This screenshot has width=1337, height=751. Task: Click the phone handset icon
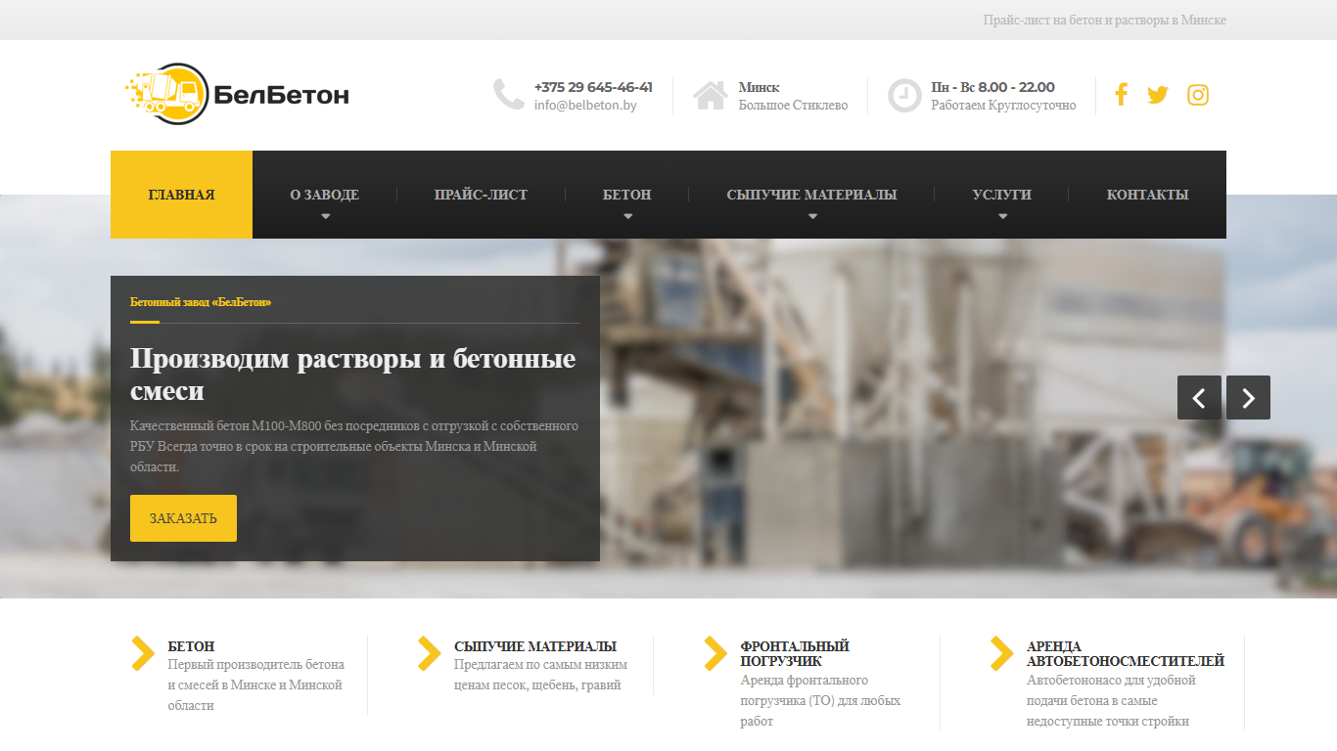509,95
